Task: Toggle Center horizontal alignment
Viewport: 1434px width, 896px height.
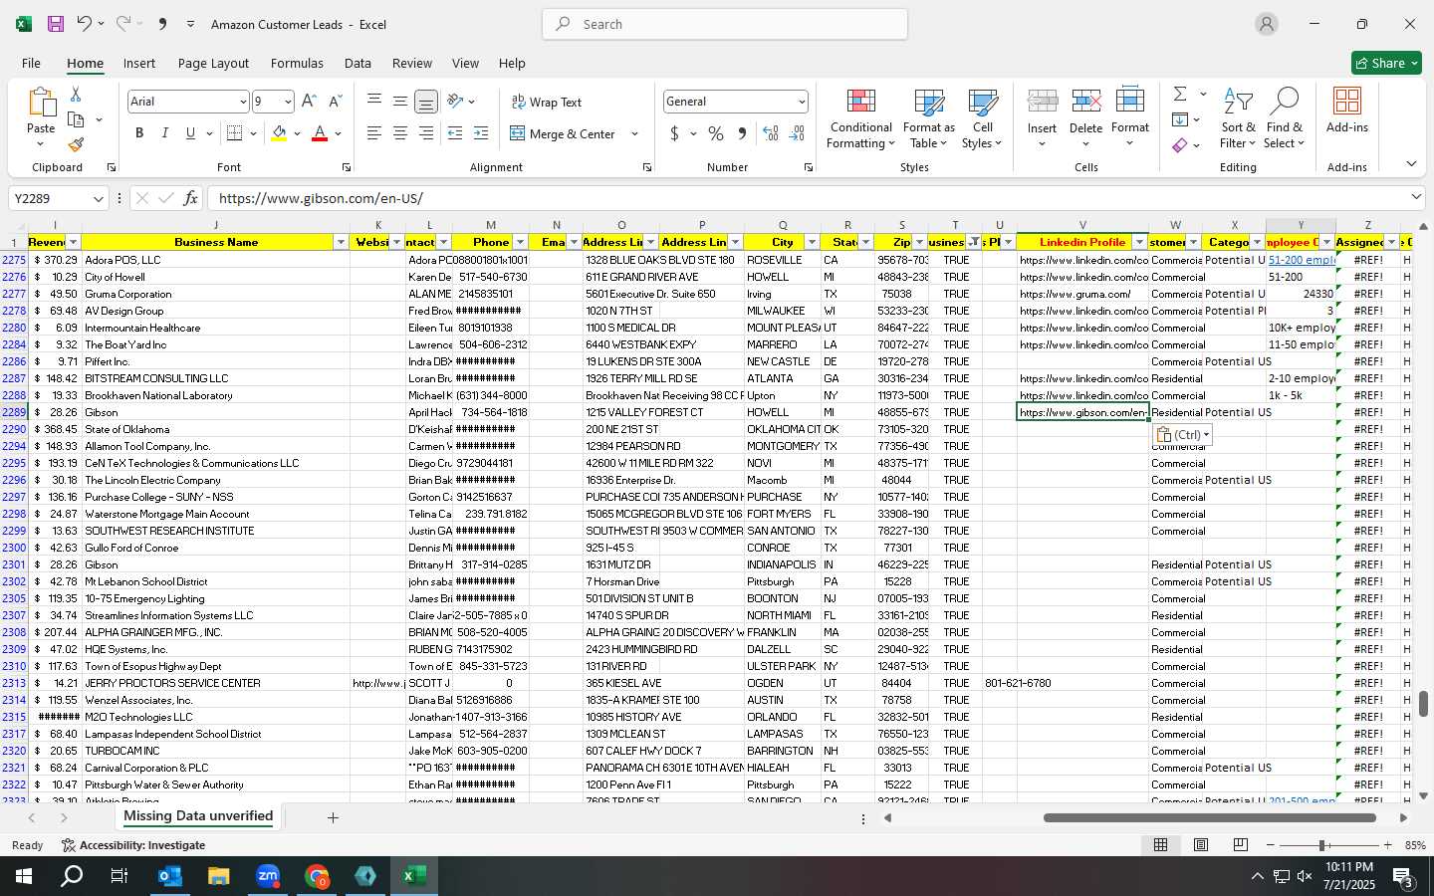Action: (x=400, y=133)
